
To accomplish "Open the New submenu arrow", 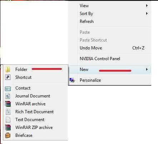I will coord(147,69).
